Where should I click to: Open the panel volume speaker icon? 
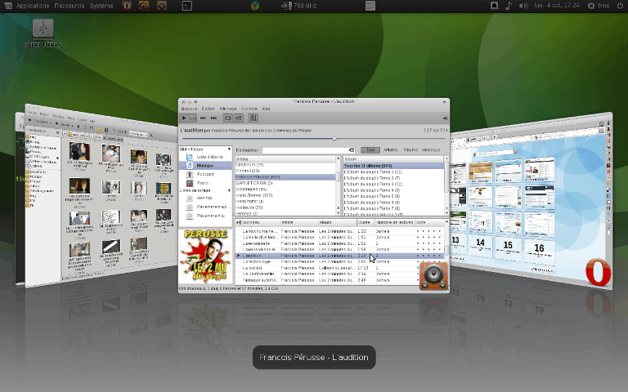[523, 6]
